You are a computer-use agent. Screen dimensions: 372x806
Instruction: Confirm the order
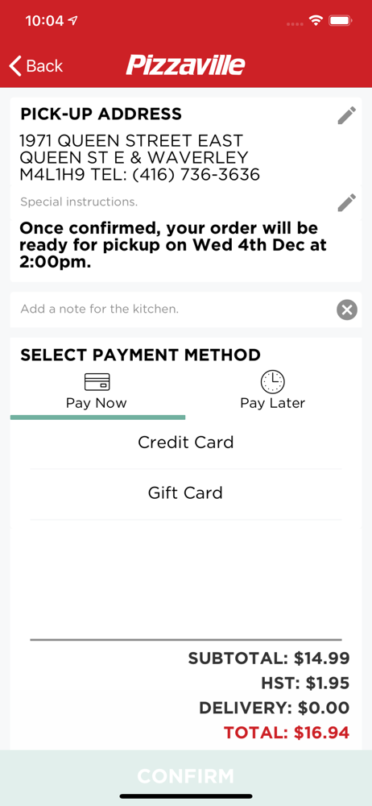coord(185,776)
